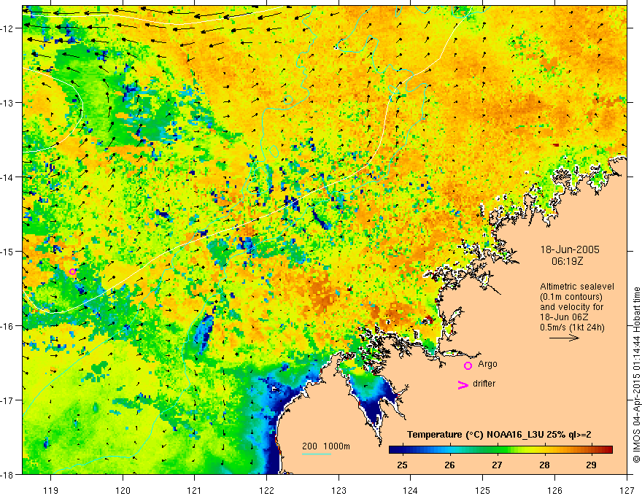Click longitude axis label 120

coord(123,490)
